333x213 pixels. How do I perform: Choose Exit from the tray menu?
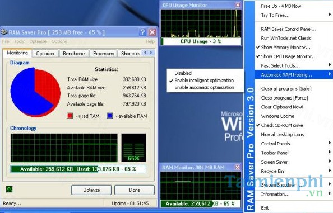click(x=294, y=208)
